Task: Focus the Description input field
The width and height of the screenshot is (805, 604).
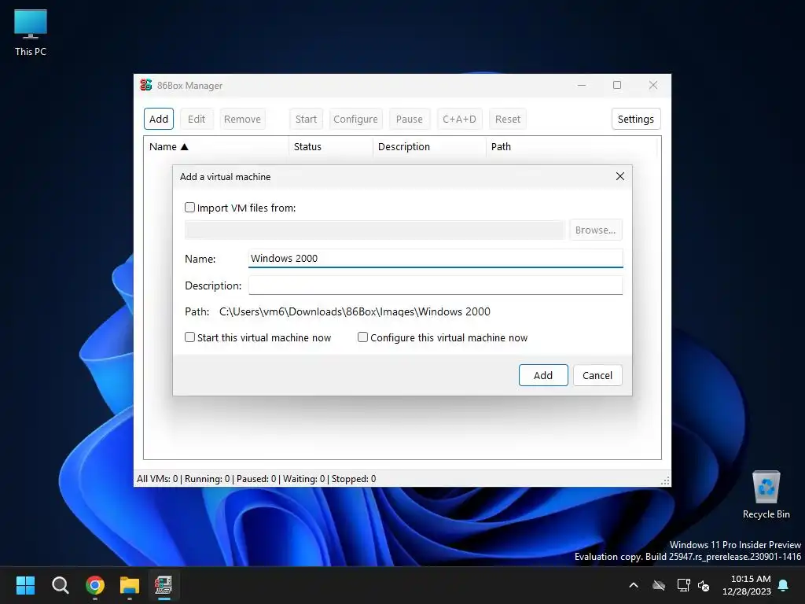Action: [x=436, y=285]
